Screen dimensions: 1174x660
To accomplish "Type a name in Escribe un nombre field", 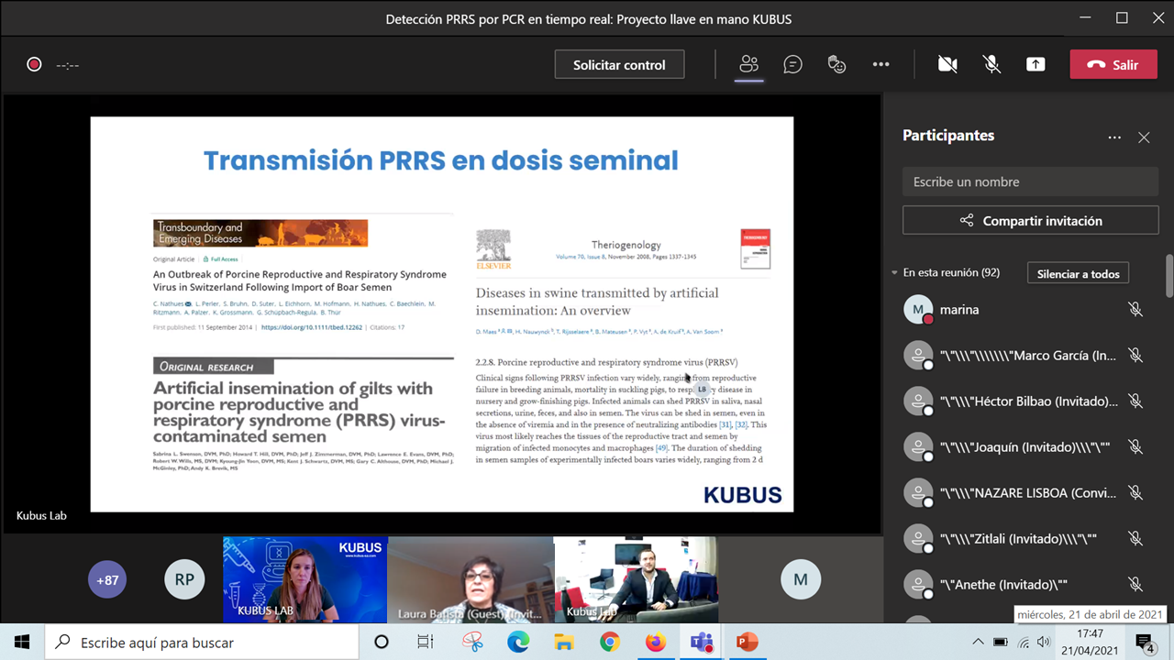I will pyautogui.click(x=1030, y=181).
